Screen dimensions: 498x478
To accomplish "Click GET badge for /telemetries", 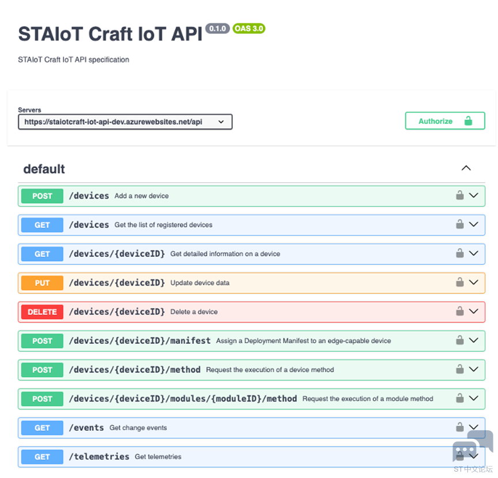I will [x=42, y=457].
